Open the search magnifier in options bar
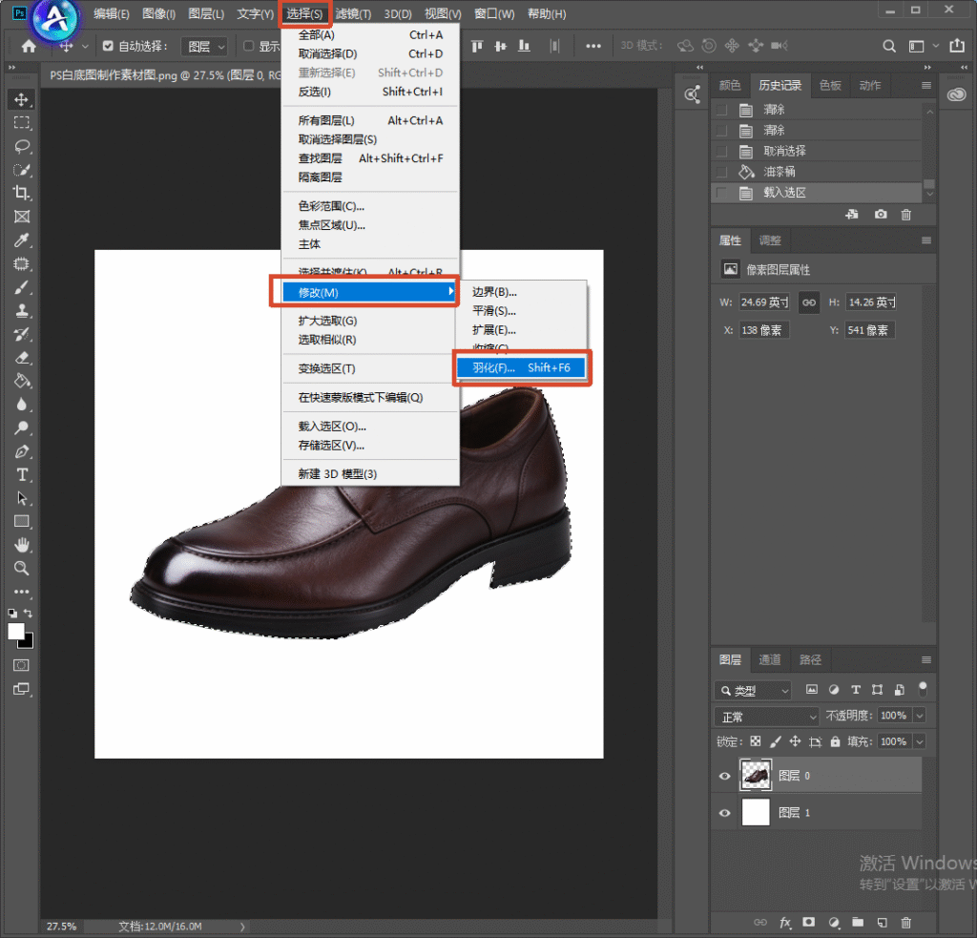This screenshot has height=938, width=977. [x=889, y=46]
